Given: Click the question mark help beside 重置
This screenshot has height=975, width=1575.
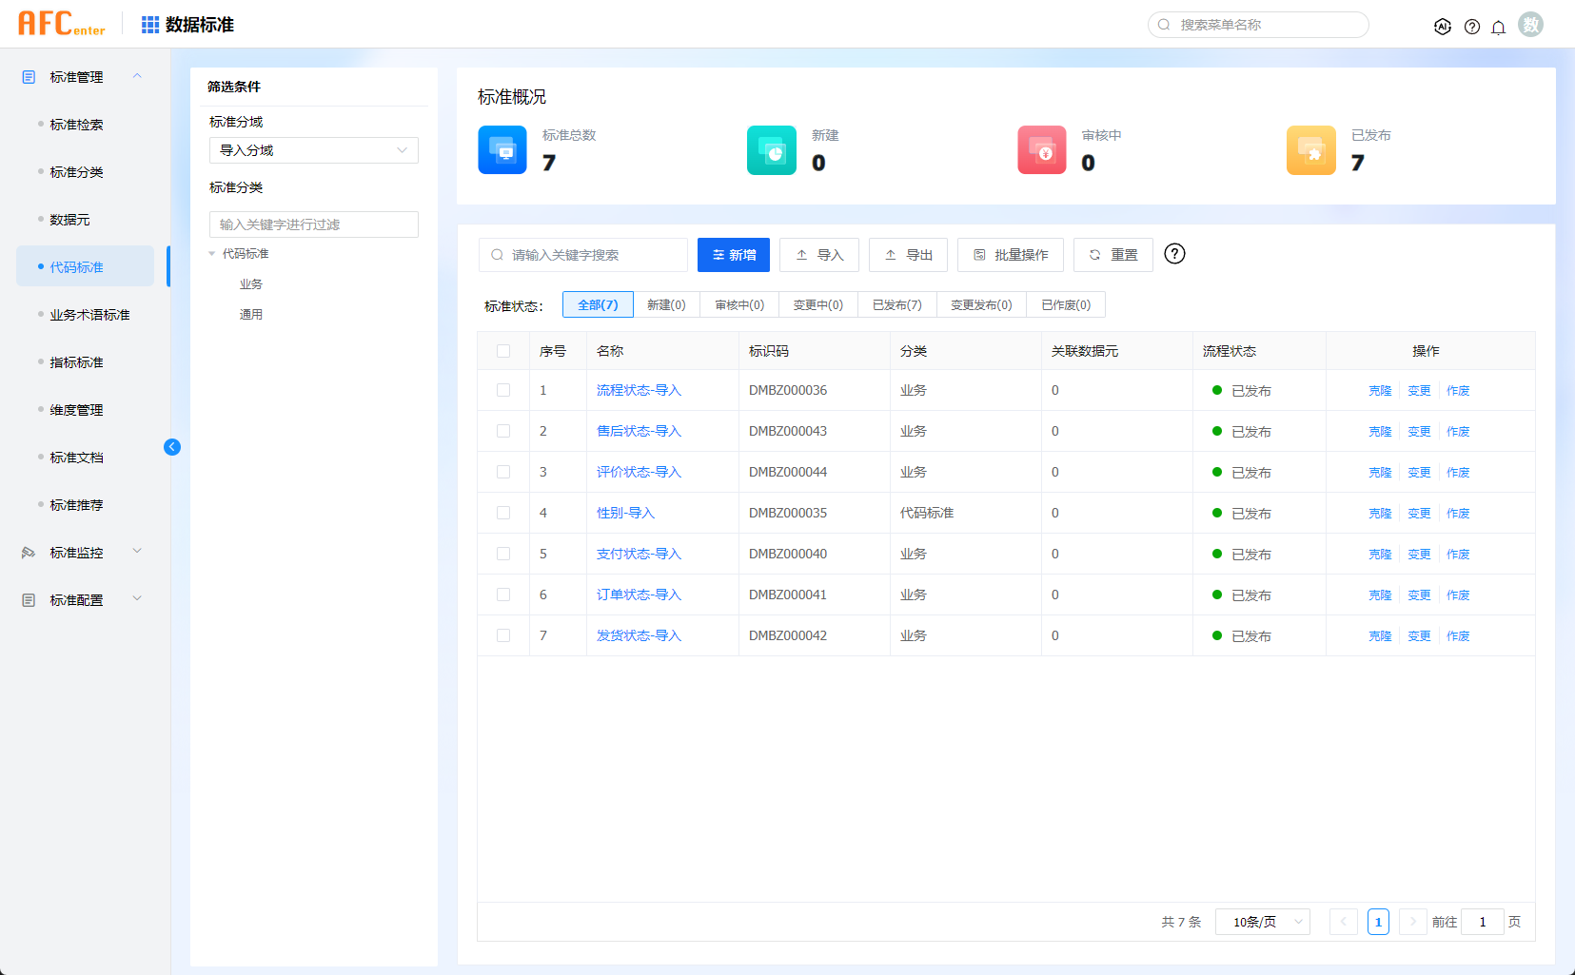Looking at the screenshot, I should coord(1174,254).
